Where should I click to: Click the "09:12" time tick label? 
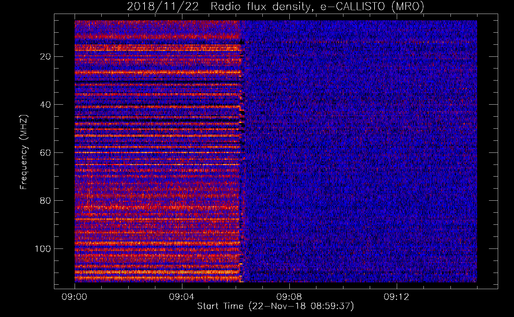[396, 297]
